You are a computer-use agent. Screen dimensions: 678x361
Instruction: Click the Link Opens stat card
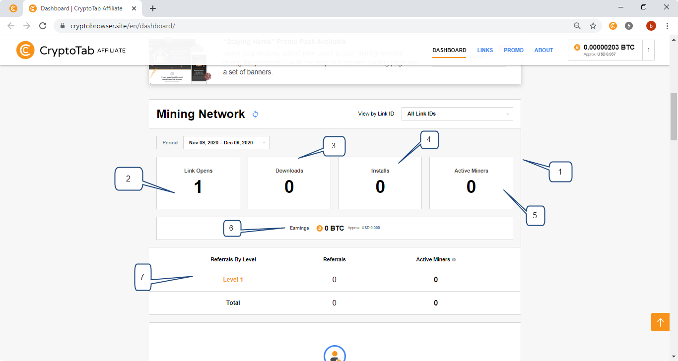click(198, 183)
